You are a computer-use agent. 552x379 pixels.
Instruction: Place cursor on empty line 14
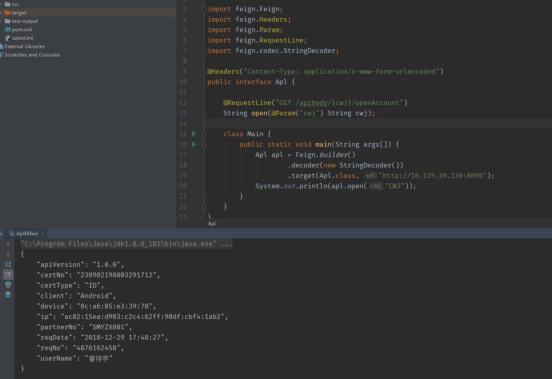pyautogui.click(x=320, y=123)
